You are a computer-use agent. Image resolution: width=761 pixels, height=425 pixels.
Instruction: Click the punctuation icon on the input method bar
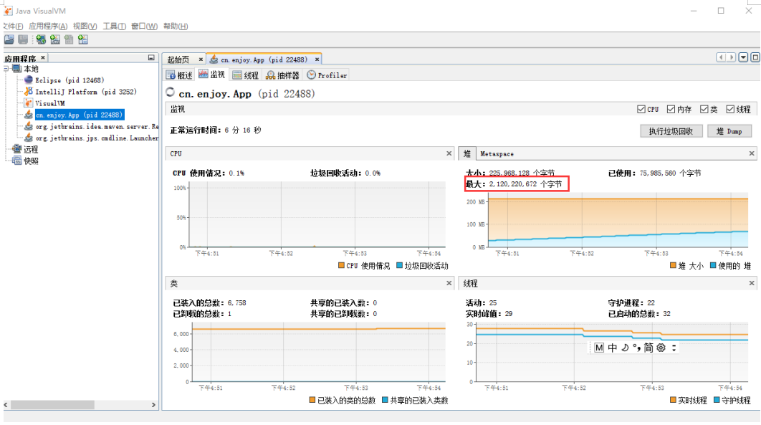click(636, 348)
